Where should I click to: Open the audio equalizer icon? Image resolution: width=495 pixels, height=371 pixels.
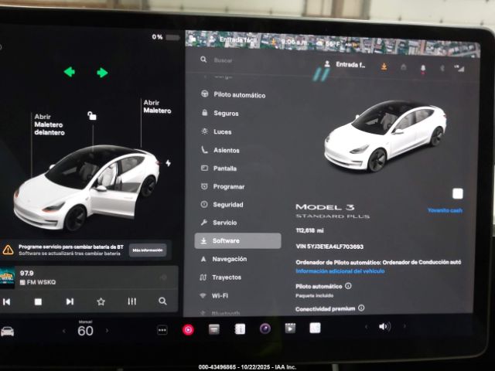pos(132,301)
